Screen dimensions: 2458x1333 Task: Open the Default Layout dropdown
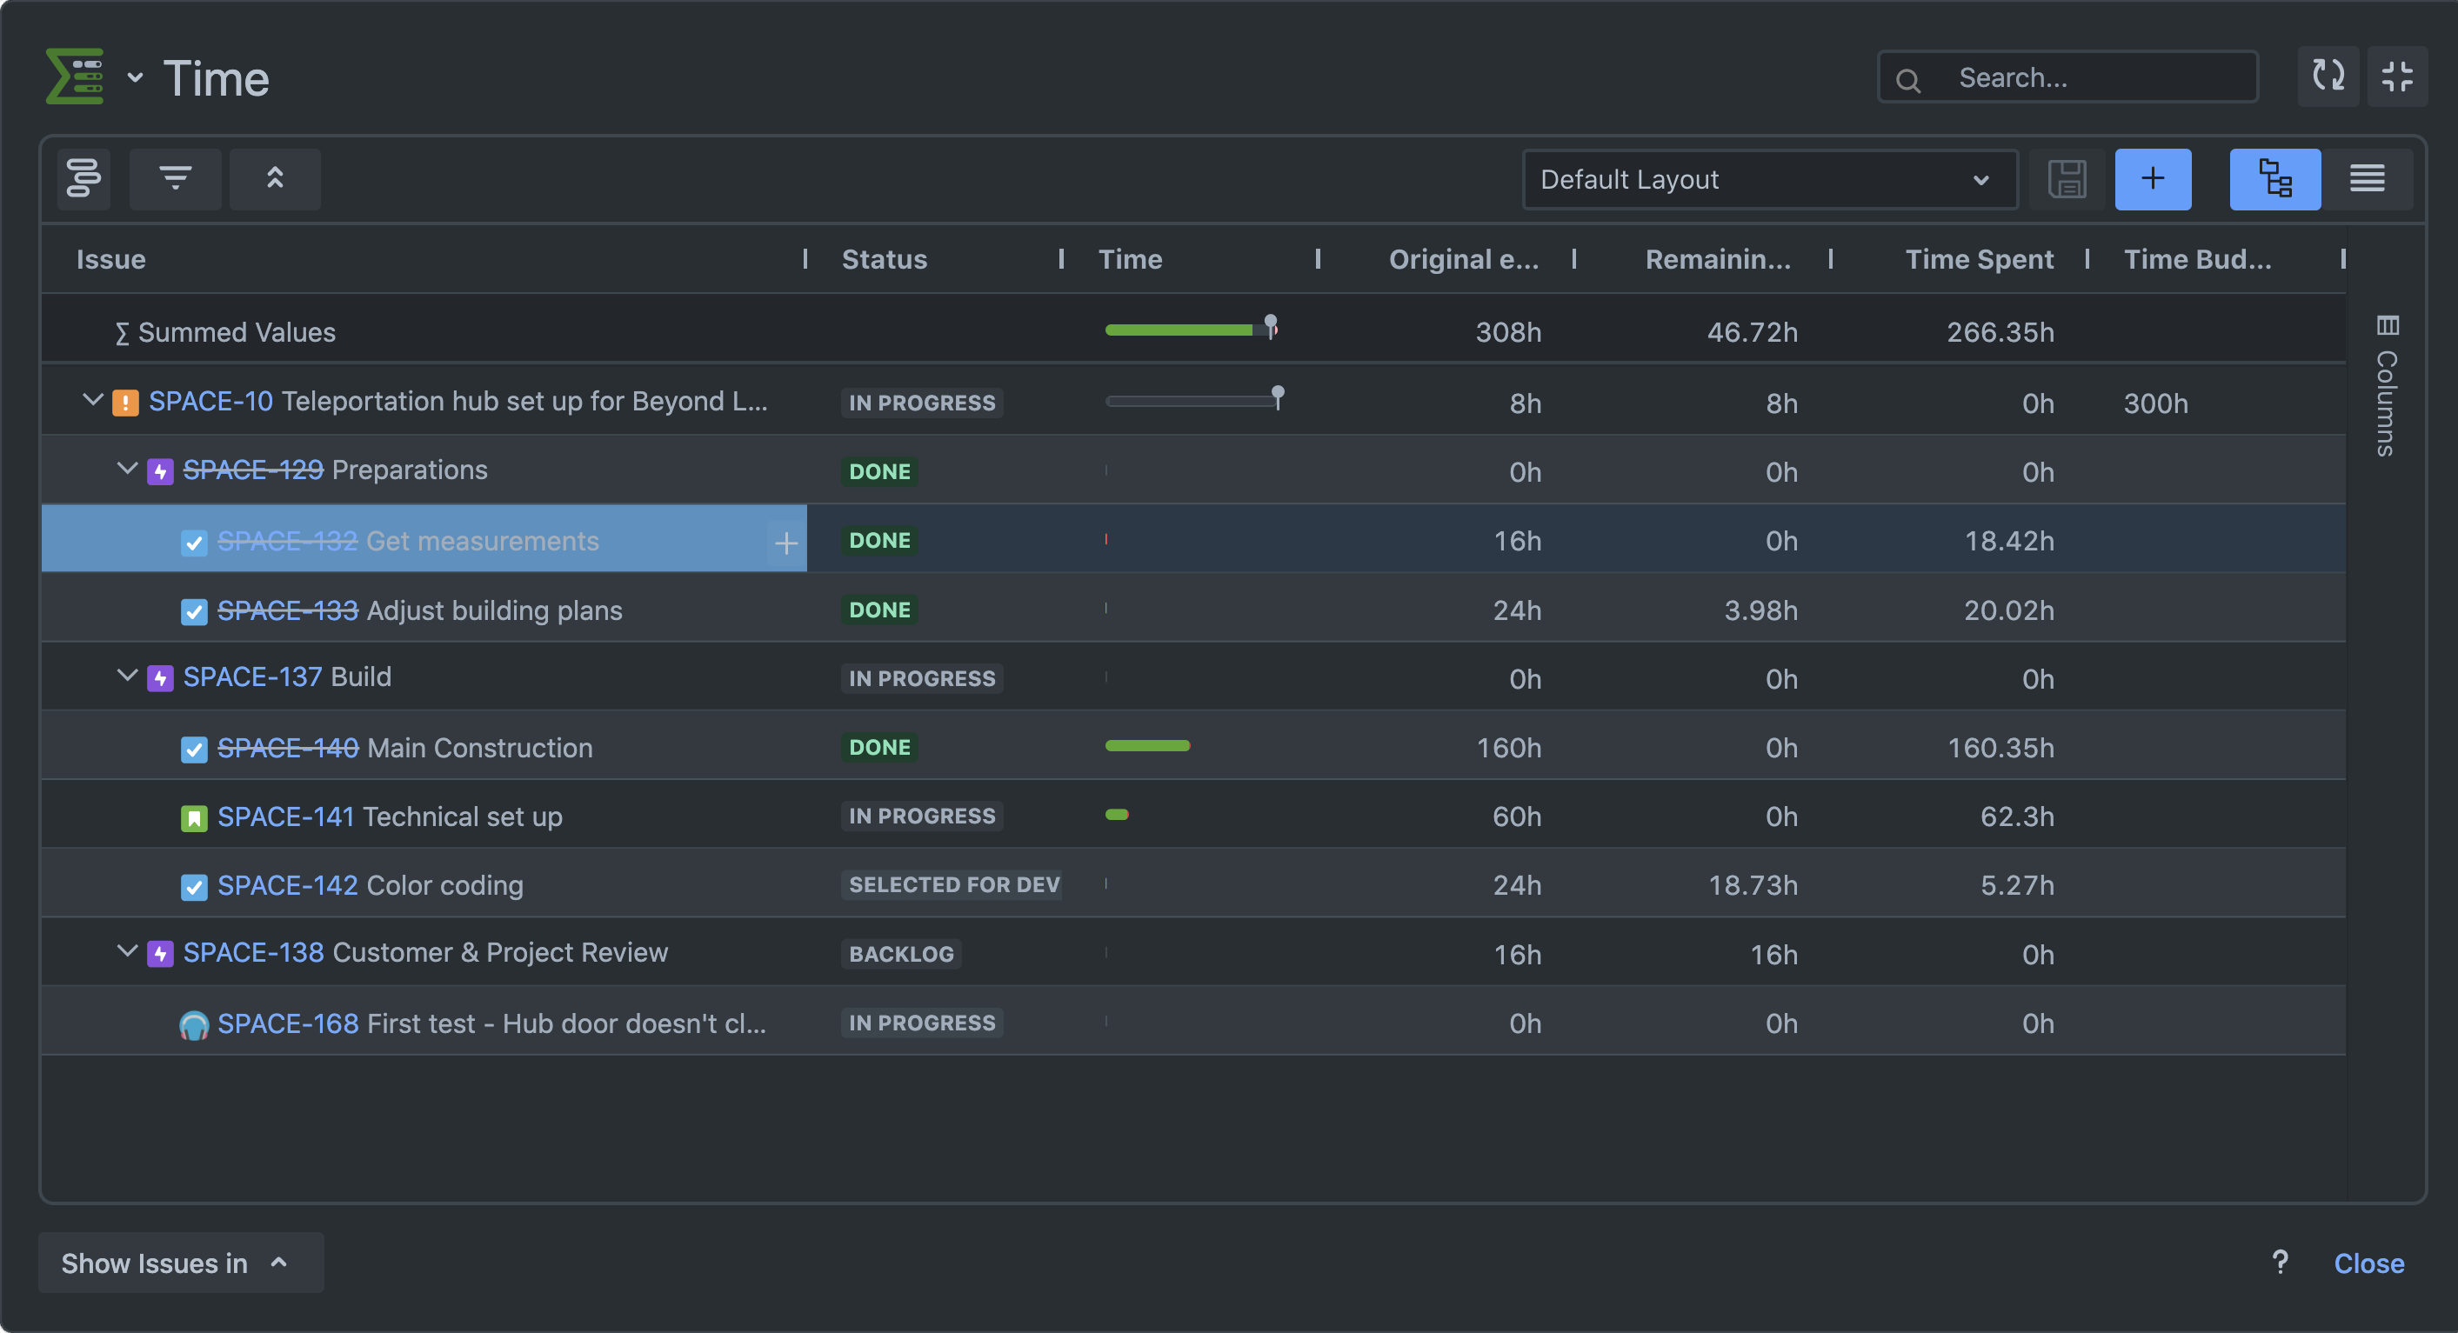[x=1770, y=178]
